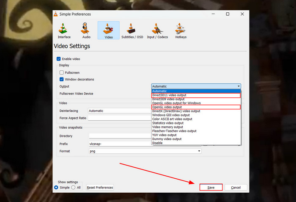This screenshot has width=296, height=202.
Task: Click the VLC cone title bar icon
Action: tap(56, 14)
